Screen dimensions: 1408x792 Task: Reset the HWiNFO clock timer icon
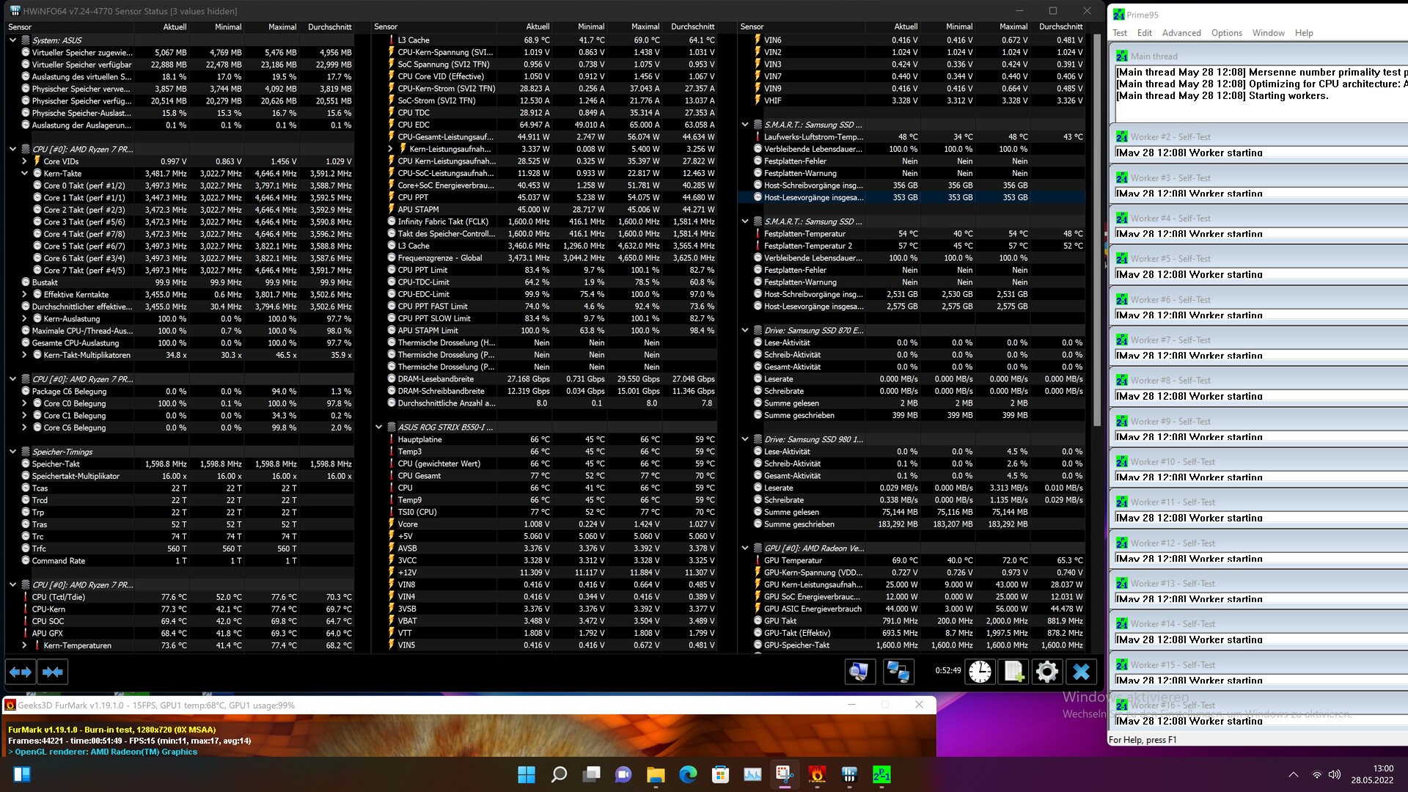coord(980,672)
